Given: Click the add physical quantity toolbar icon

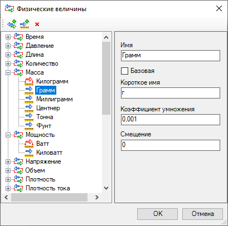Looking at the screenshot, I should point(12,24).
